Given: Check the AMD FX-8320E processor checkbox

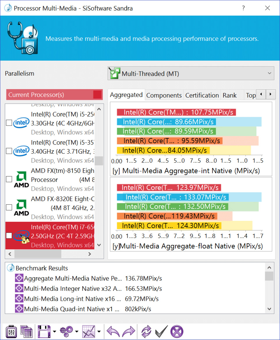Looking at the screenshot, I should [x=9, y=207].
